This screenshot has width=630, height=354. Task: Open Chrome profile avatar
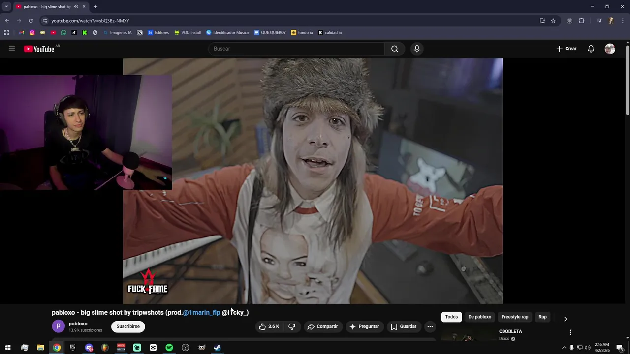click(x=611, y=21)
